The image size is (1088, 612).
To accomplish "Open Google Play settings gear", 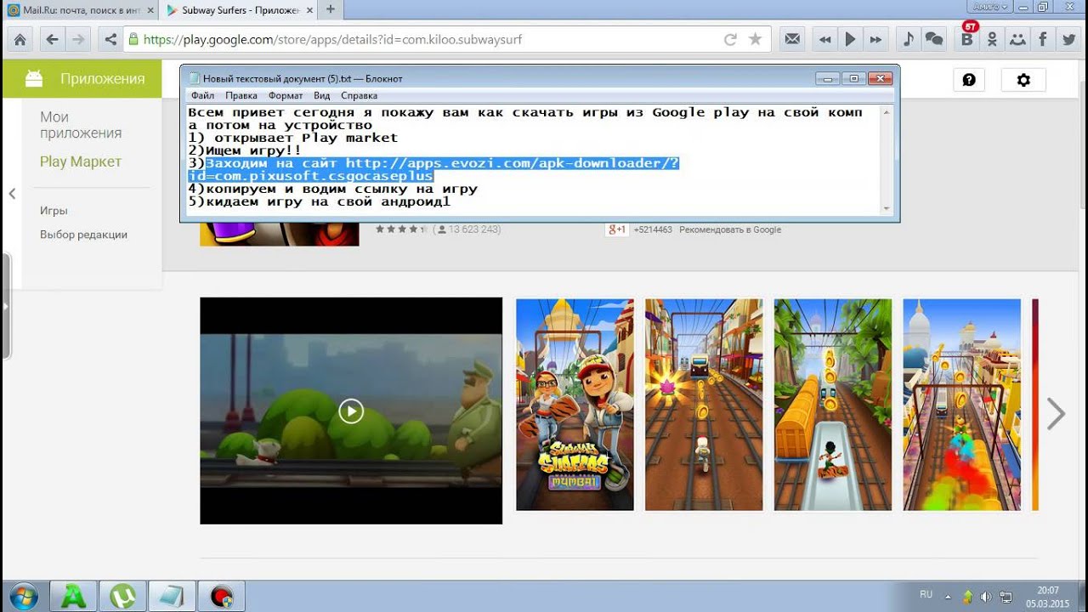I will click(x=1023, y=80).
